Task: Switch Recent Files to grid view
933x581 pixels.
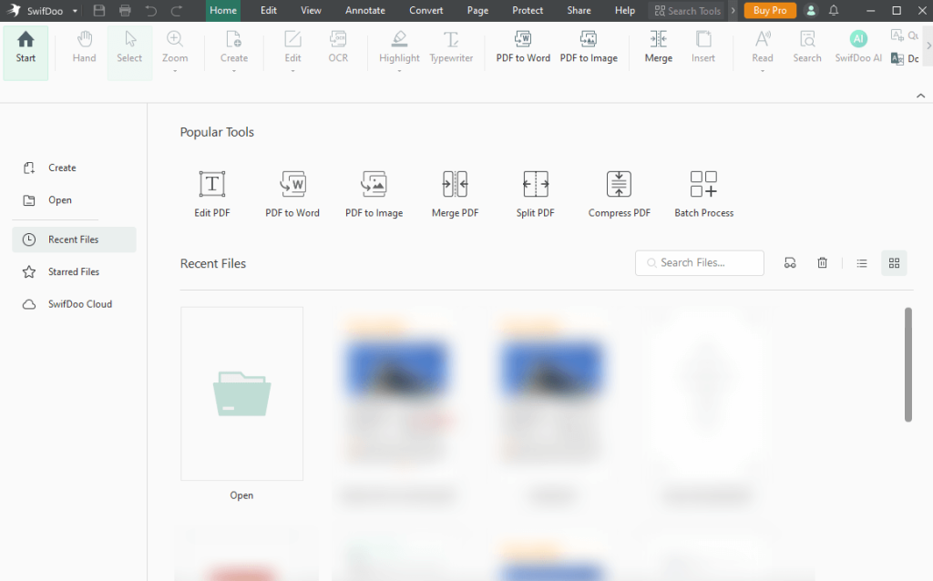Action: (894, 262)
